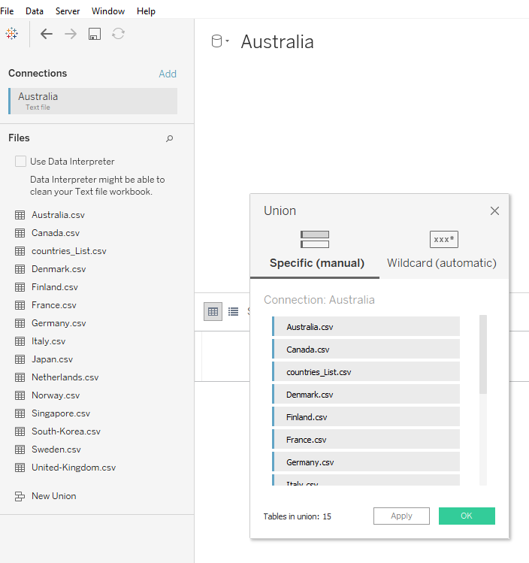
Task: Select the Specific (manual) tab
Action: [x=316, y=251]
